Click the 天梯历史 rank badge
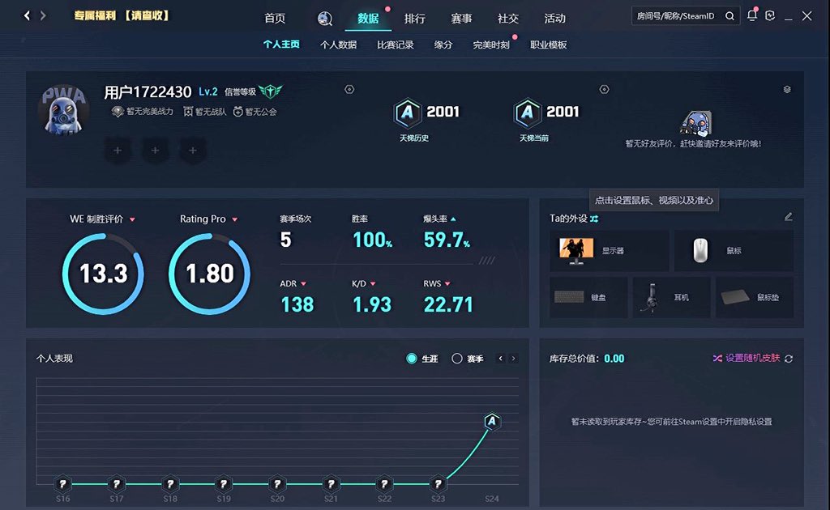This screenshot has width=830, height=510. point(408,113)
